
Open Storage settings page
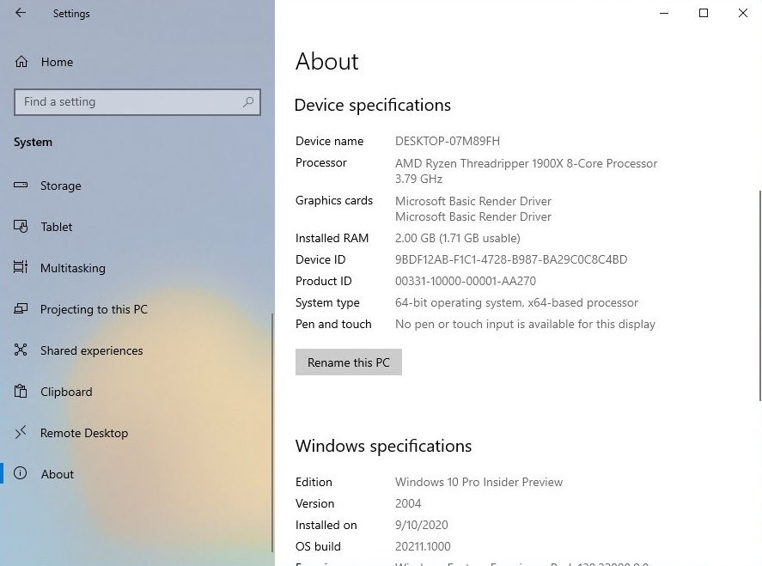click(61, 186)
